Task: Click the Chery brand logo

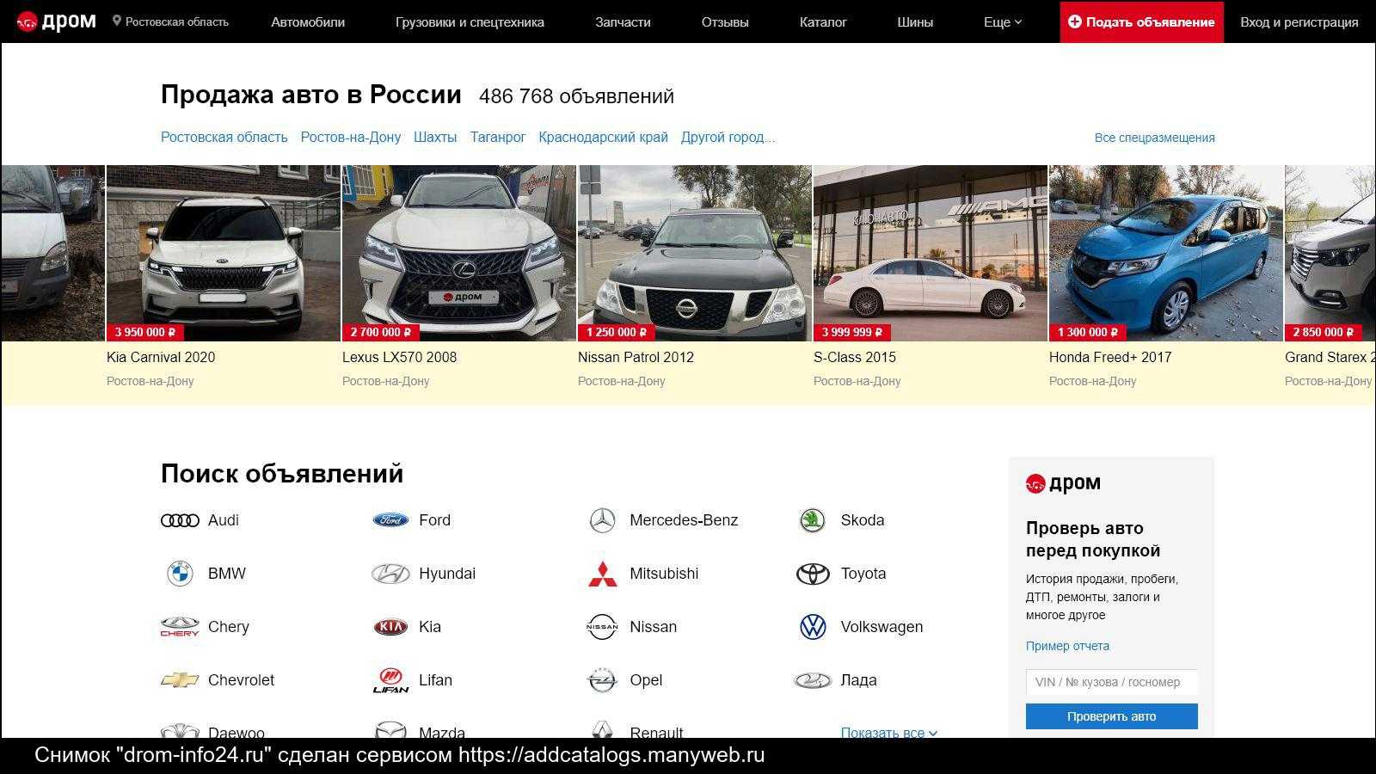Action: 180,627
